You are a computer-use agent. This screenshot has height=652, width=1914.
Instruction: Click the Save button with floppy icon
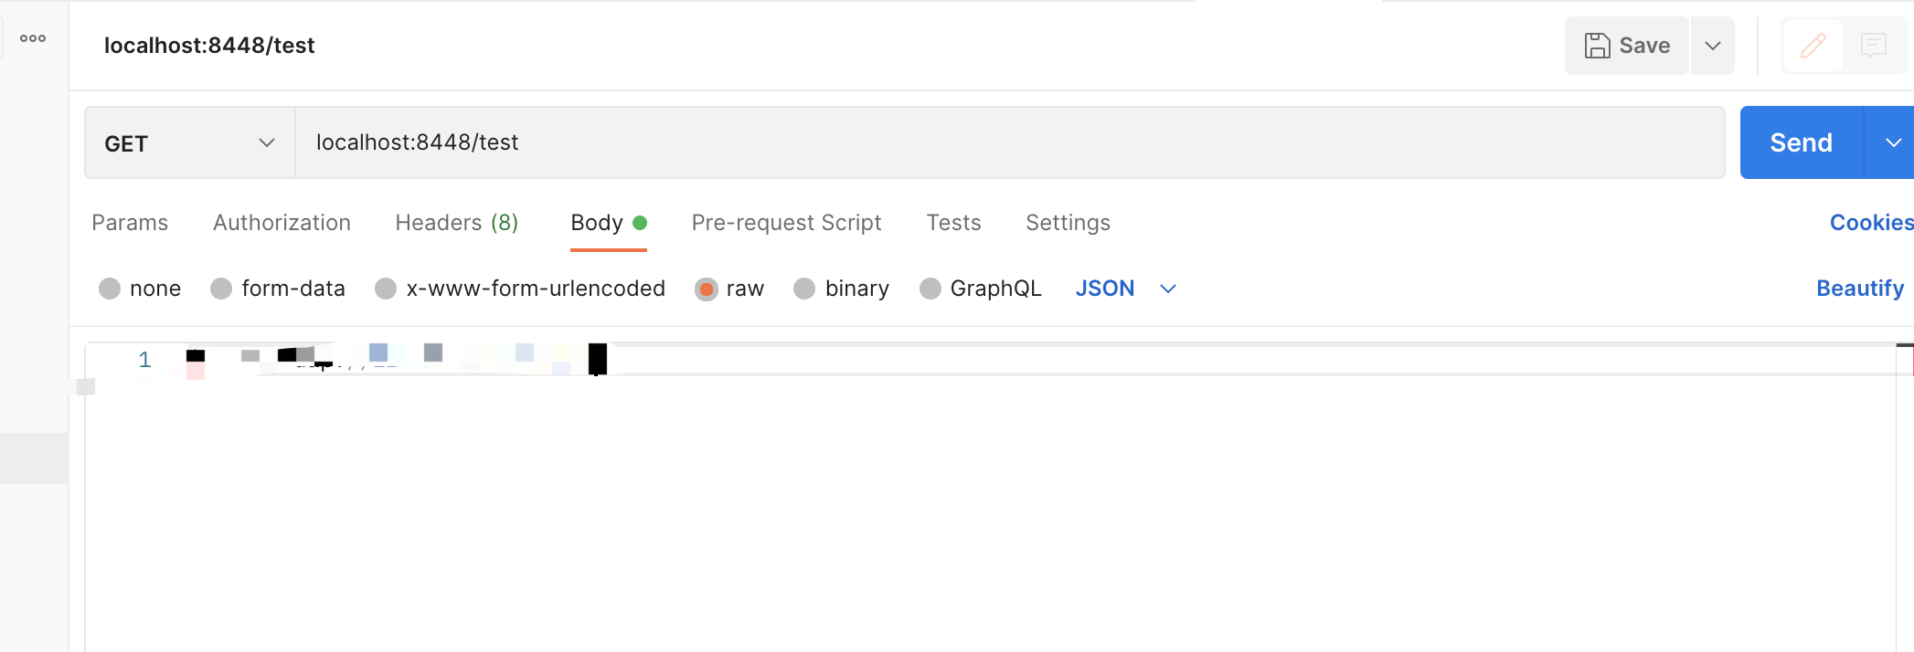[x=1627, y=46]
